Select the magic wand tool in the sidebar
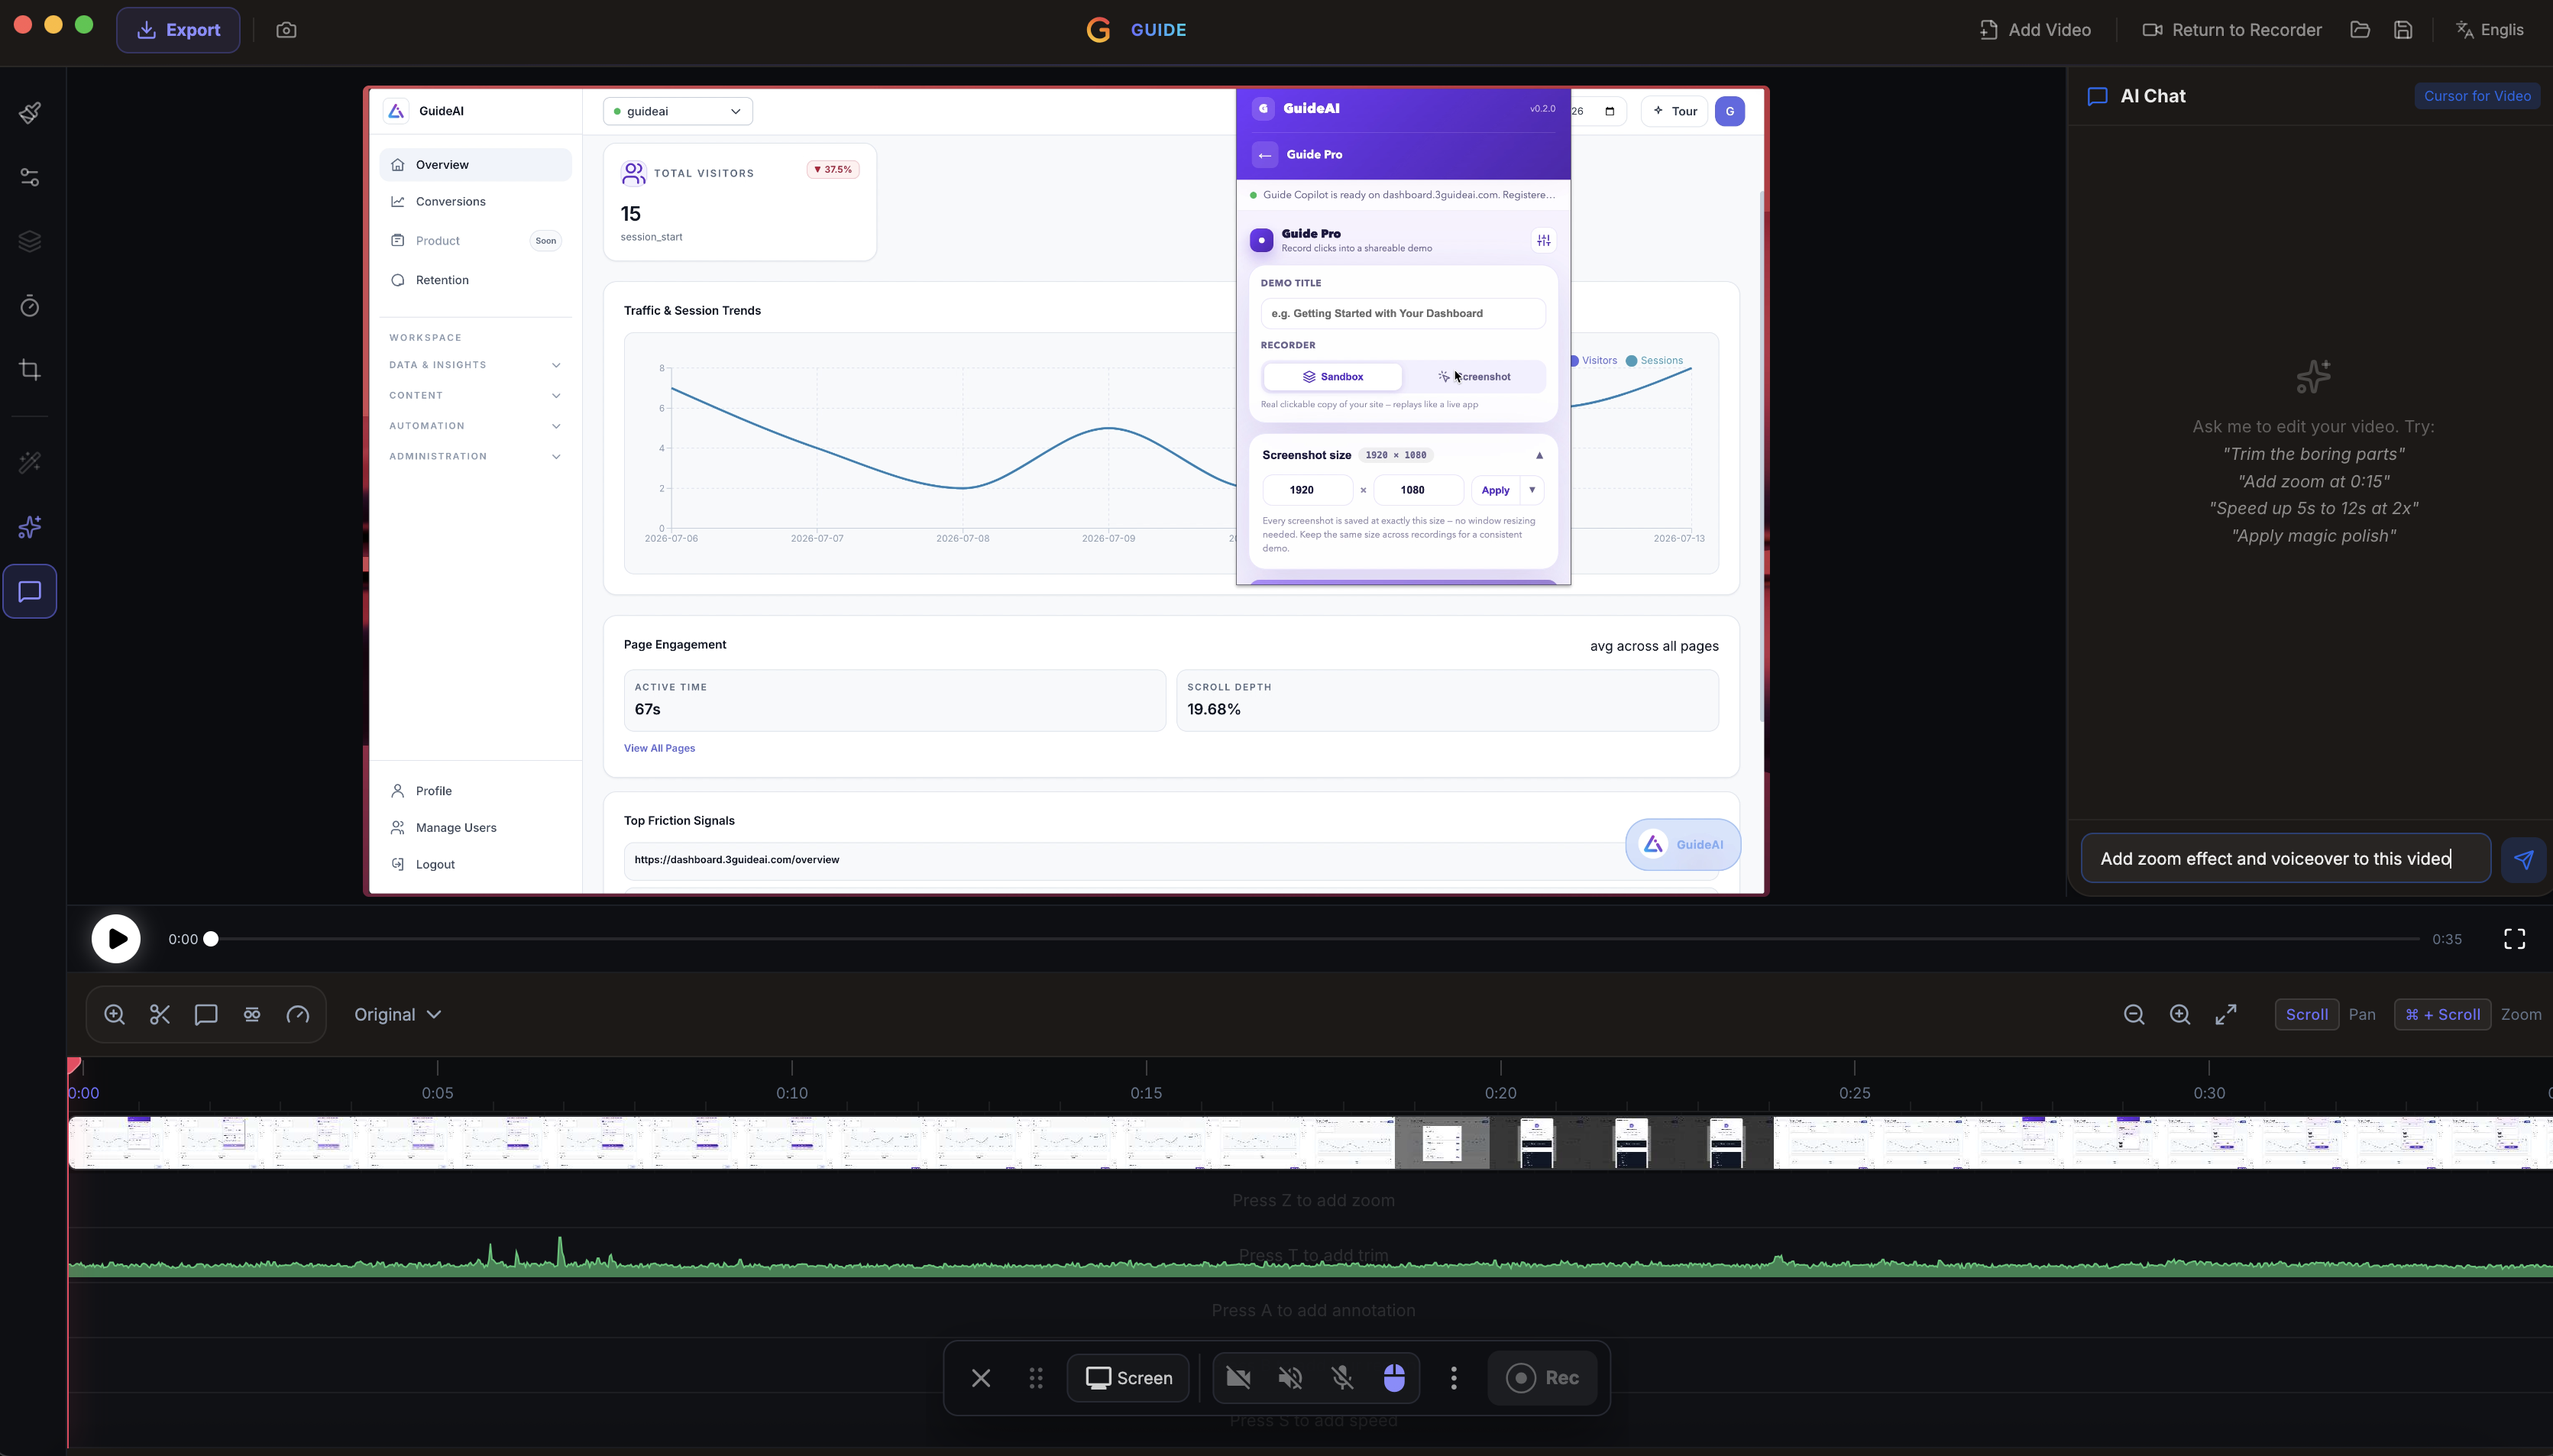 pyautogui.click(x=30, y=462)
